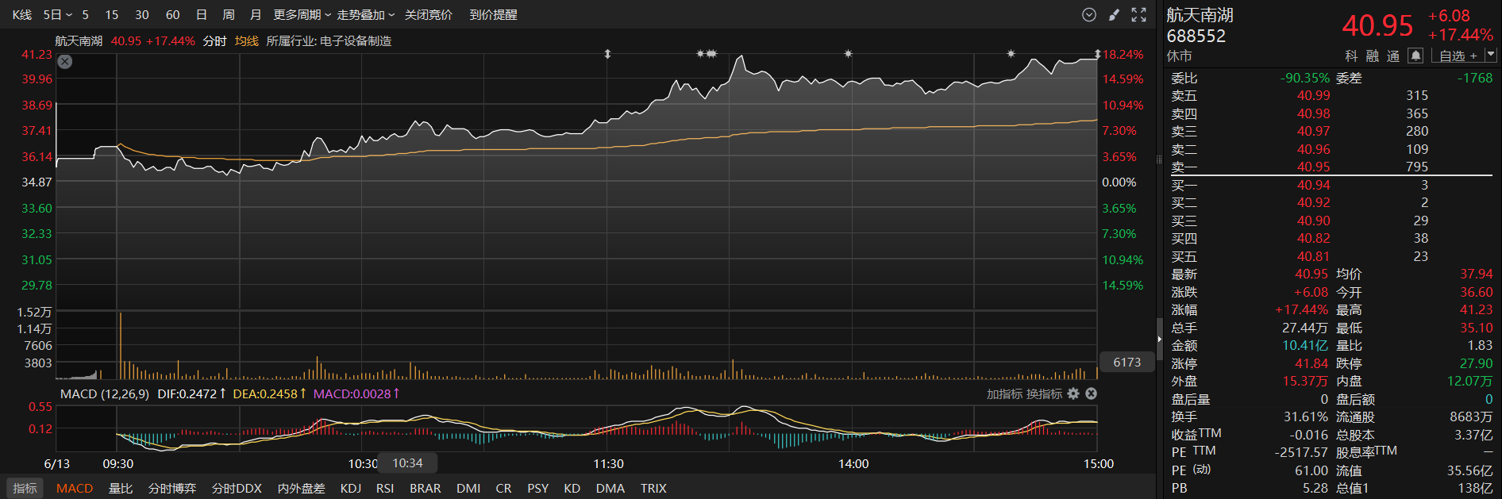
Task: Click 指标 button in bottom bar
Action: [x=25, y=488]
